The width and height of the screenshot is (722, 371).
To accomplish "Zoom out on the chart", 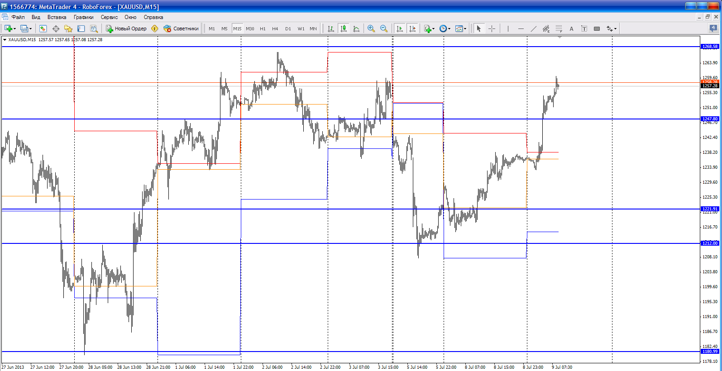I will click(x=384, y=29).
